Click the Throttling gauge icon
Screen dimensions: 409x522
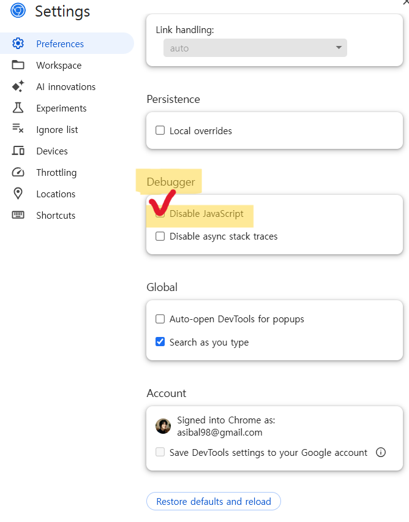(18, 172)
